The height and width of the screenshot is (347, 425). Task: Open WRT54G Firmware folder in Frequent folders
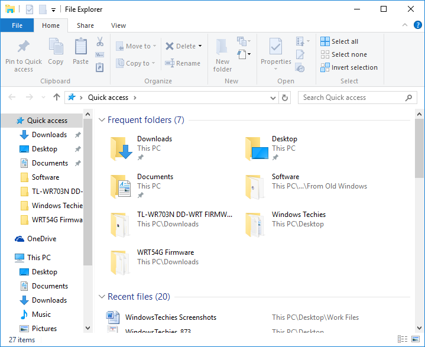(154, 262)
